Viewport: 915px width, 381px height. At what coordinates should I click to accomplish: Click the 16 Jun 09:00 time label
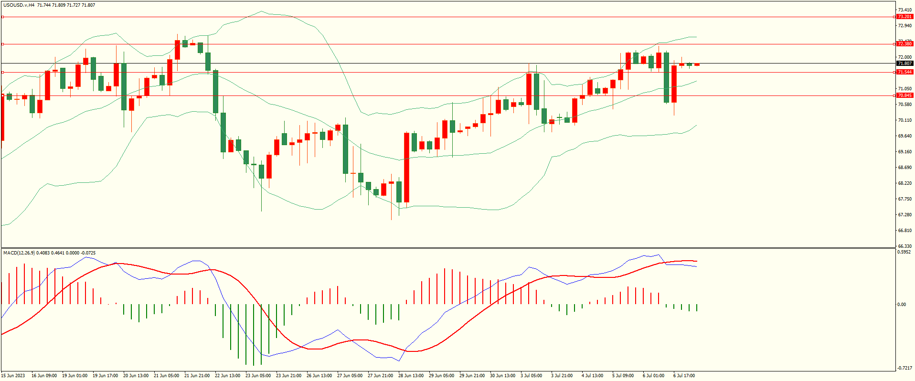click(44, 376)
